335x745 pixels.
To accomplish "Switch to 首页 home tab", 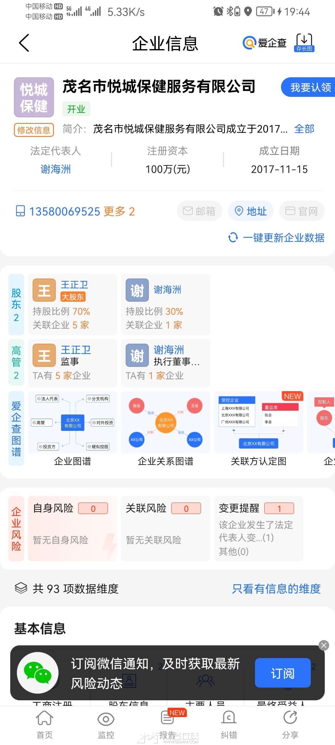I will (45, 725).
